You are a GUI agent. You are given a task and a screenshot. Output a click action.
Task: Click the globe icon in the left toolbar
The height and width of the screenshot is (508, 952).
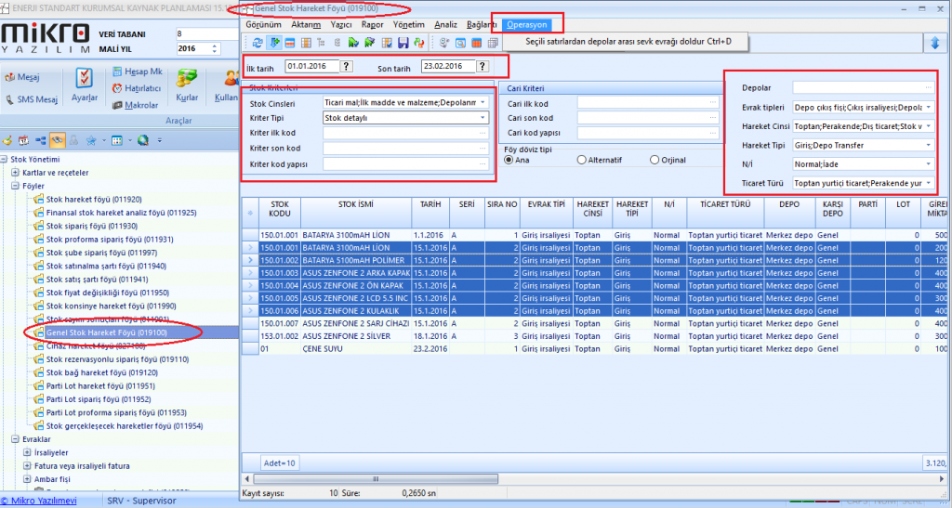point(143,140)
